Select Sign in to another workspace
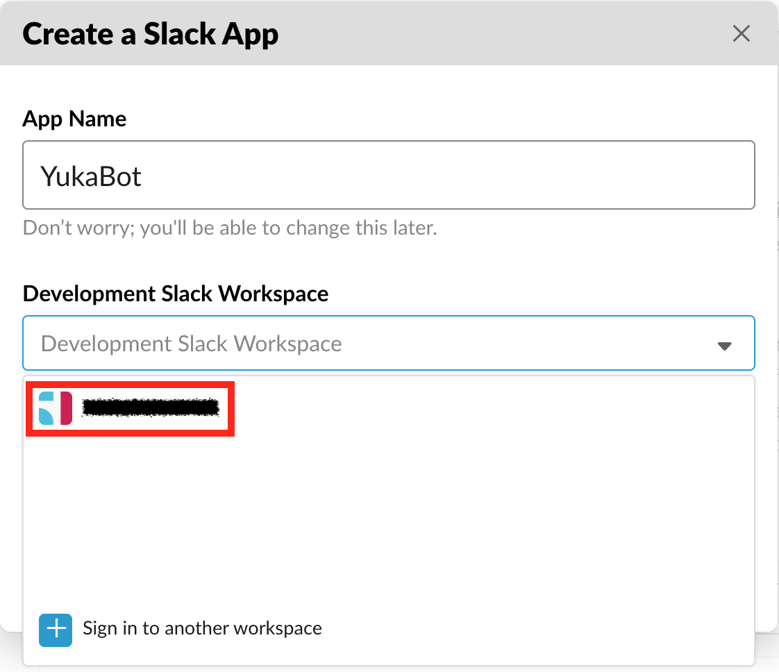 point(202,628)
